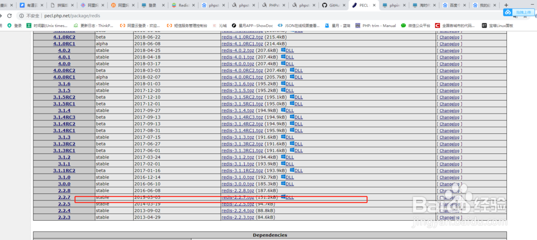This screenshot has width=537, height=240.
Task: Click the Windows DLL icon for redis-3.0.0
Action: (283, 184)
